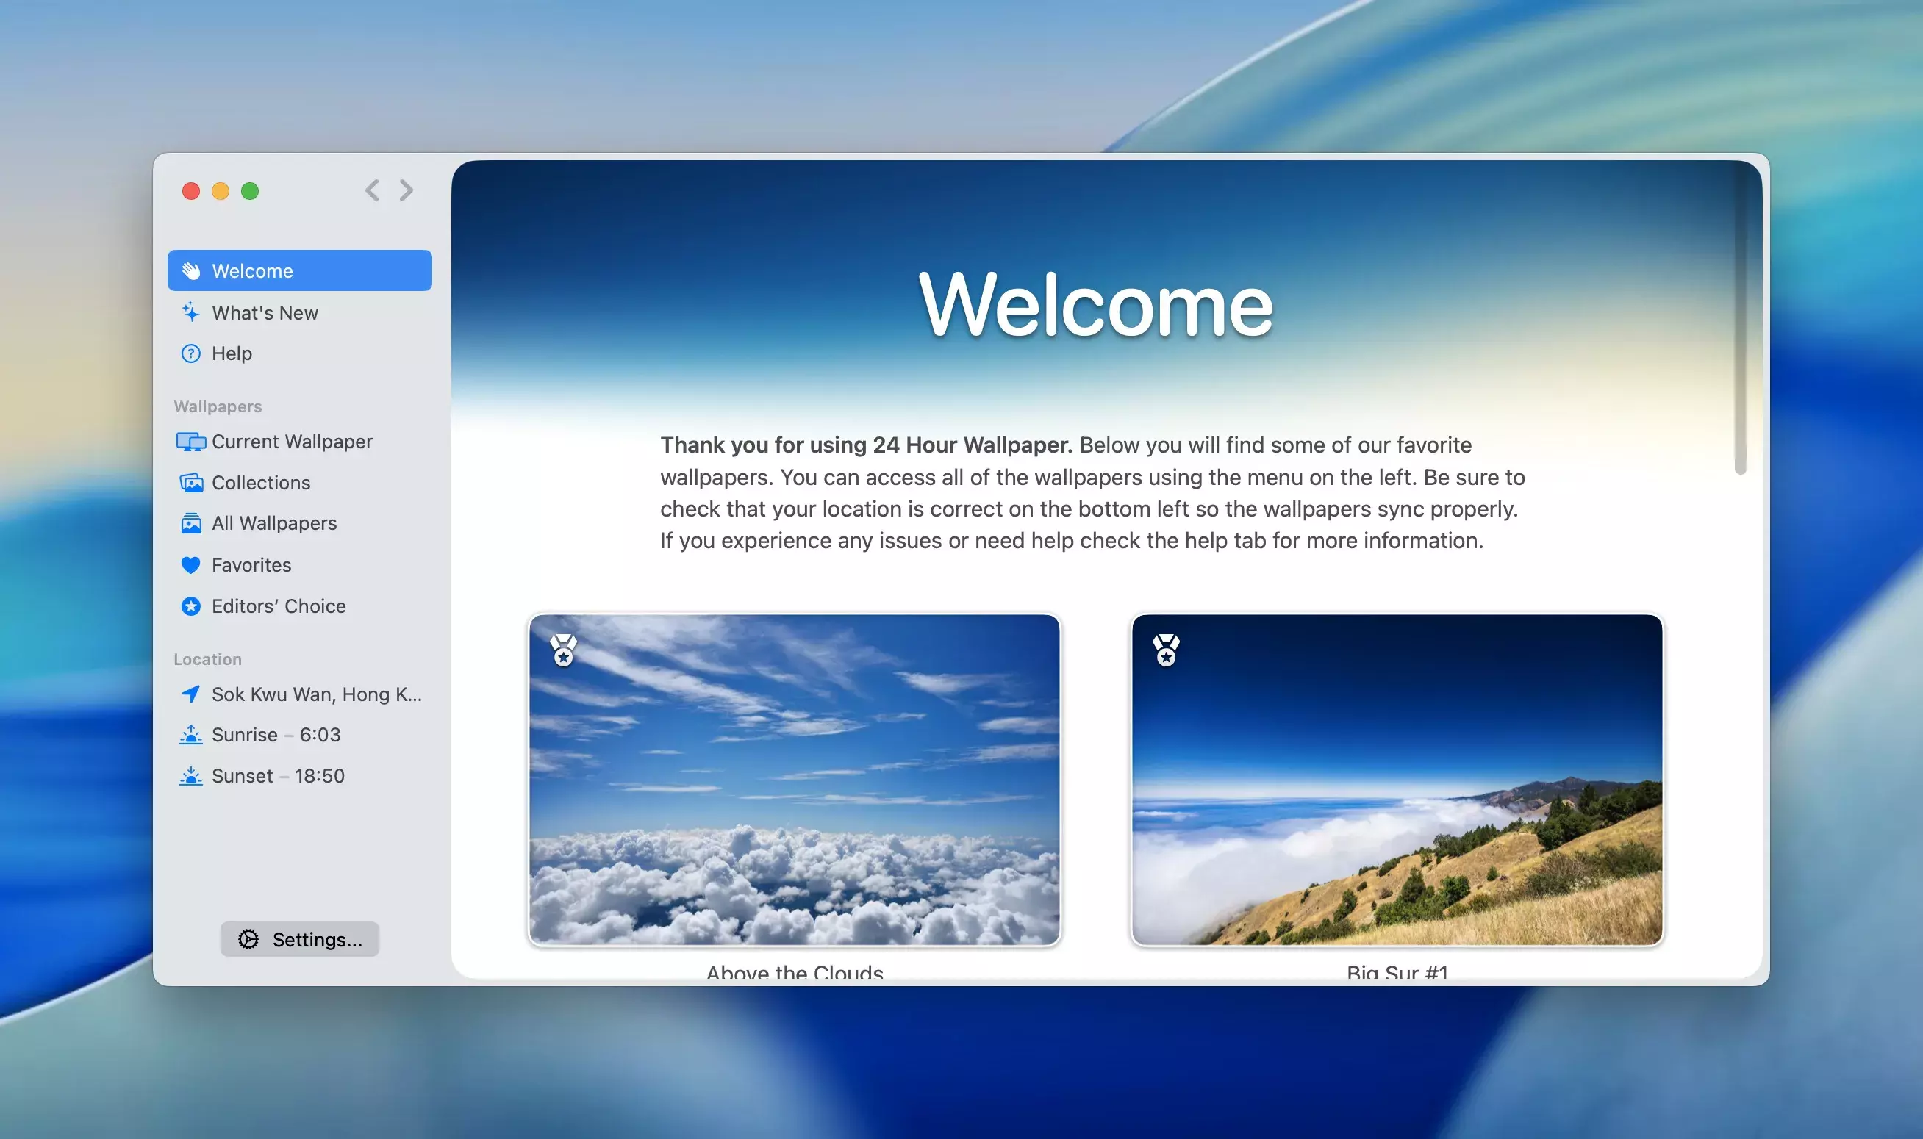Click the Editors' Choice star badge icon
Viewport: 1923px width, 1139px height.
coord(190,606)
